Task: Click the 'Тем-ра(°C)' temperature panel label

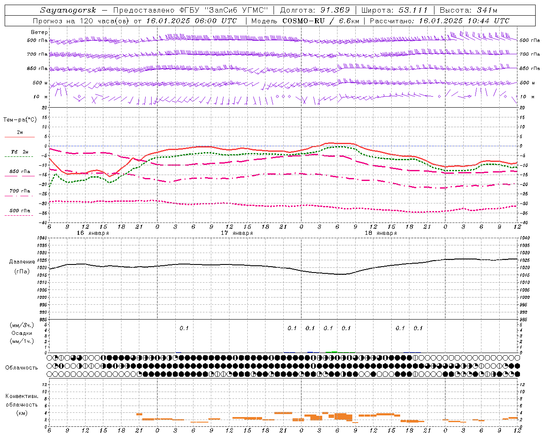Action: [x=20, y=120]
